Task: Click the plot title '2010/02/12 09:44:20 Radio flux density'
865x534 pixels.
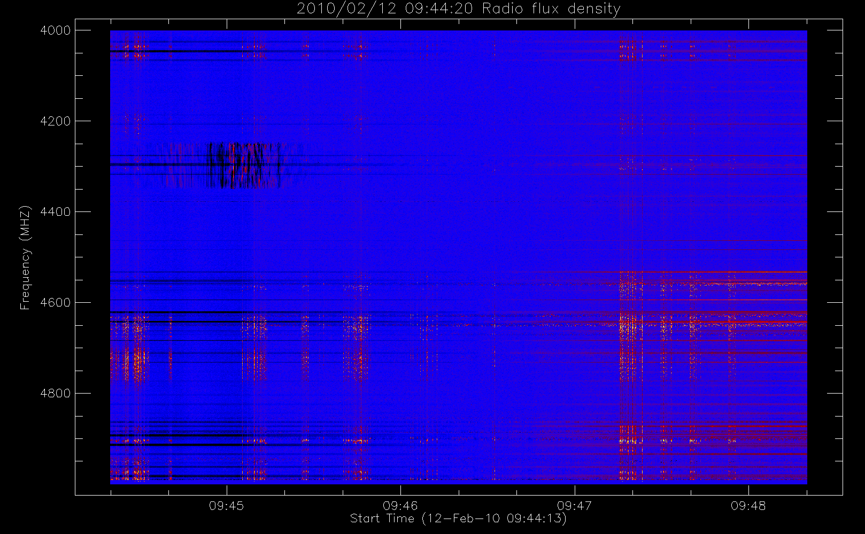Action: coord(459,9)
